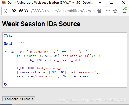Screen dimensions: 129x105
Task: Click the closing ?> PHP tag
Action: point(5,85)
